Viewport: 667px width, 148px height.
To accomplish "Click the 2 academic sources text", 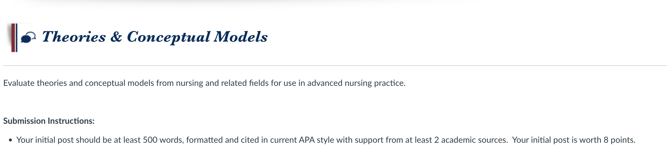I will tap(471, 140).
